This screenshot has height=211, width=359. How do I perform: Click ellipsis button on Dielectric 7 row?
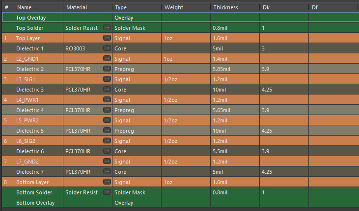click(107, 172)
